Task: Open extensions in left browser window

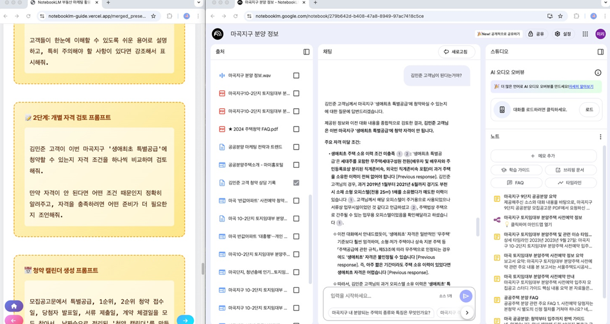Action: 169,16
